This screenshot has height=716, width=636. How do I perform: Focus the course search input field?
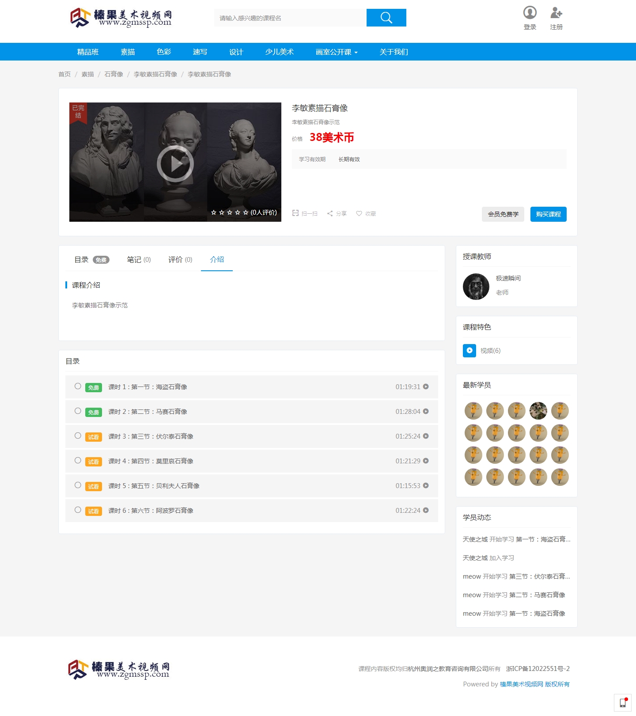pos(290,18)
